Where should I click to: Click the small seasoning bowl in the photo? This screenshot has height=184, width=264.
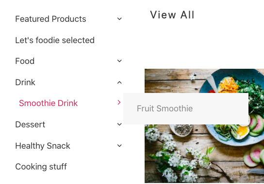tap(181, 130)
